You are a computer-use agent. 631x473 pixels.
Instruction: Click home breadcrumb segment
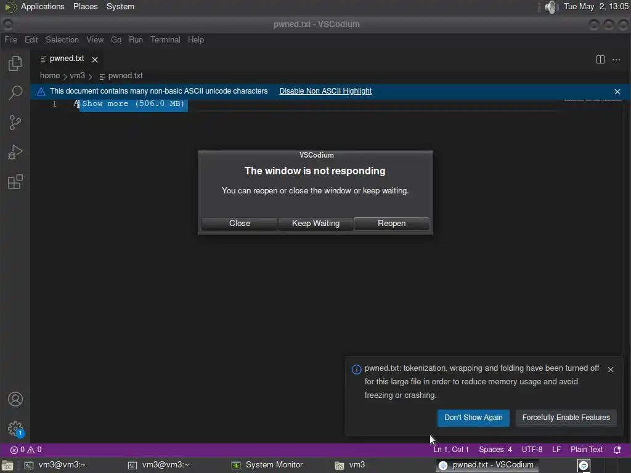click(50, 76)
